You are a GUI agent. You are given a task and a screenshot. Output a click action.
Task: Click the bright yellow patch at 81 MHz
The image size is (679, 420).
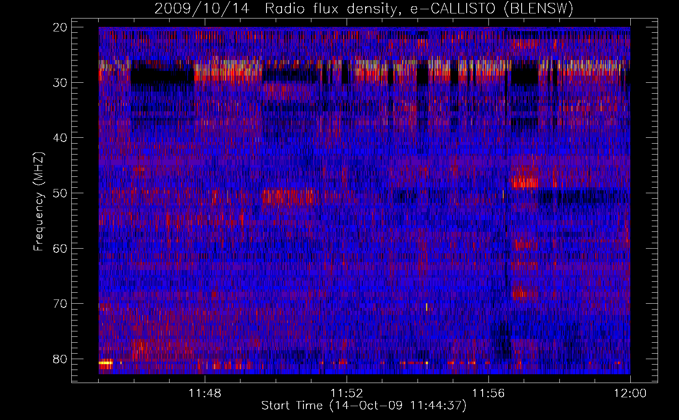tap(106, 362)
